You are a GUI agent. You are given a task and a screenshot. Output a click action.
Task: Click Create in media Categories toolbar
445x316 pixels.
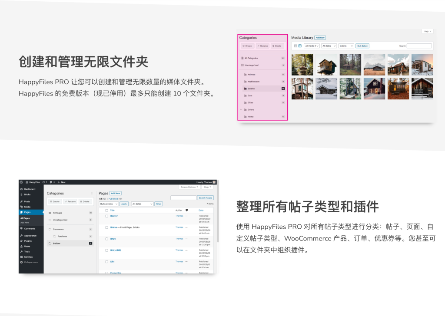point(247,46)
